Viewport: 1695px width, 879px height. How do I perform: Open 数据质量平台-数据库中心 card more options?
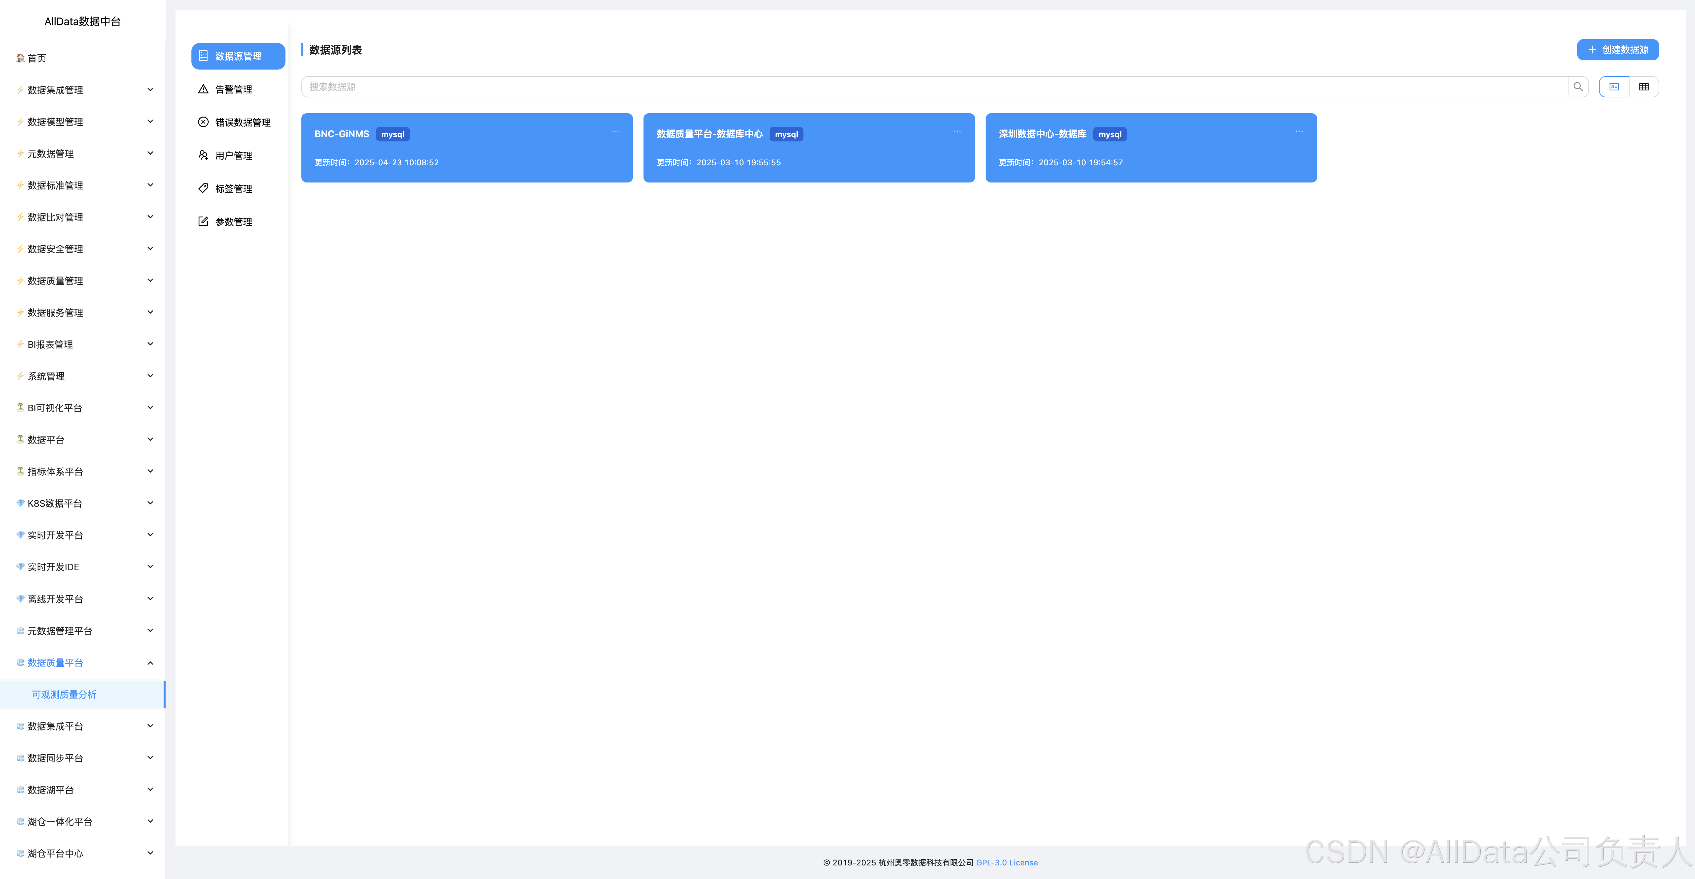pos(957,131)
